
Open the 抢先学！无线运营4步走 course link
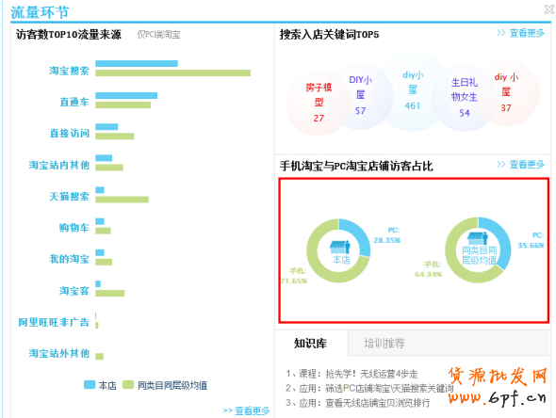[x=371, y=374]
